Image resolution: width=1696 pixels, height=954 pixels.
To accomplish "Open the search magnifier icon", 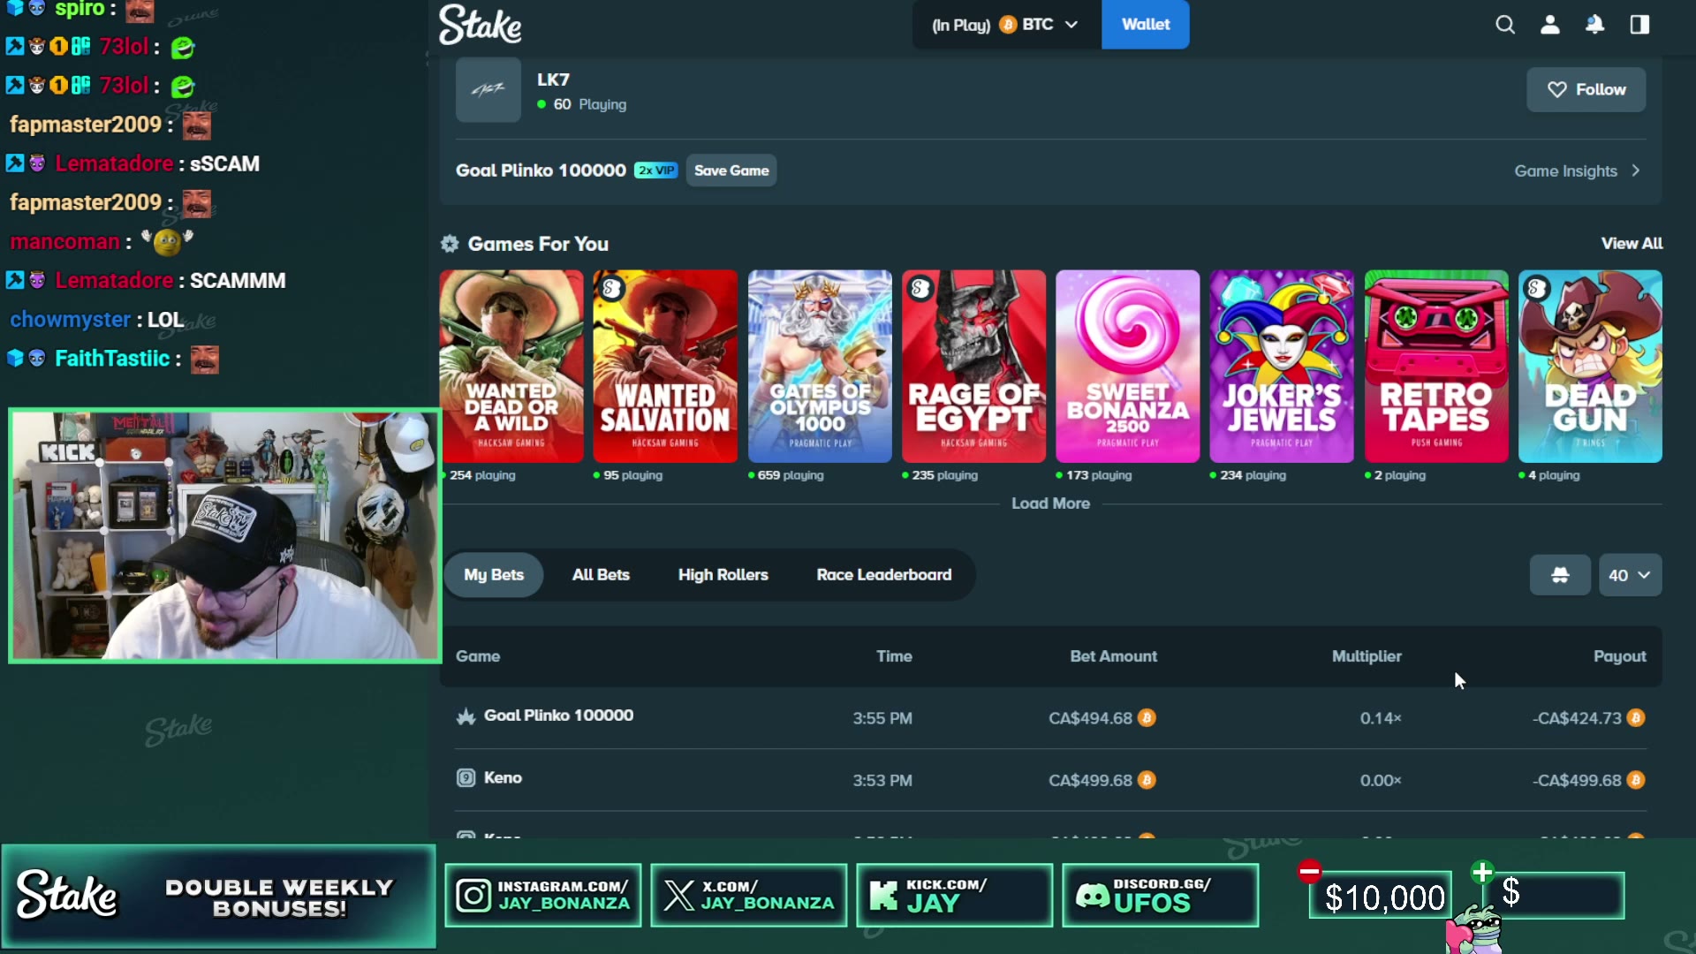I will point(1505,25).
